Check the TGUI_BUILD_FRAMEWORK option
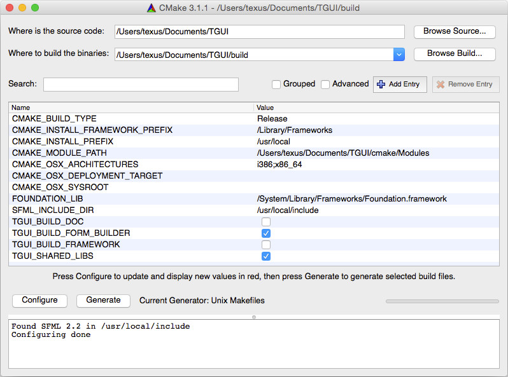The width and height of the screenshot is (508, 377). [266, 245]
